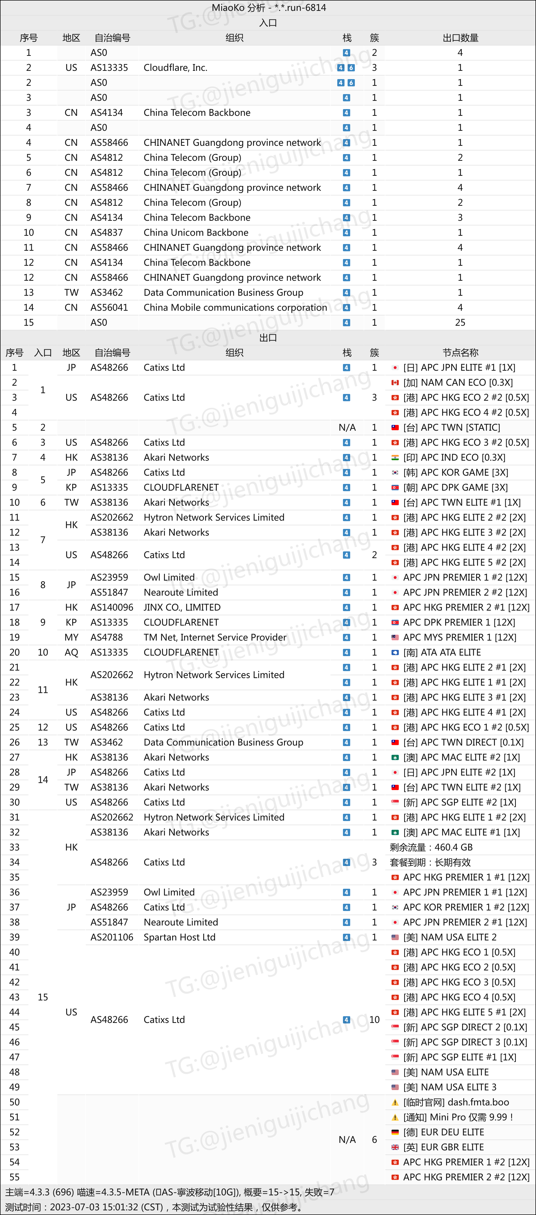Click the 节点名称 column header

[x=460, y=352]
